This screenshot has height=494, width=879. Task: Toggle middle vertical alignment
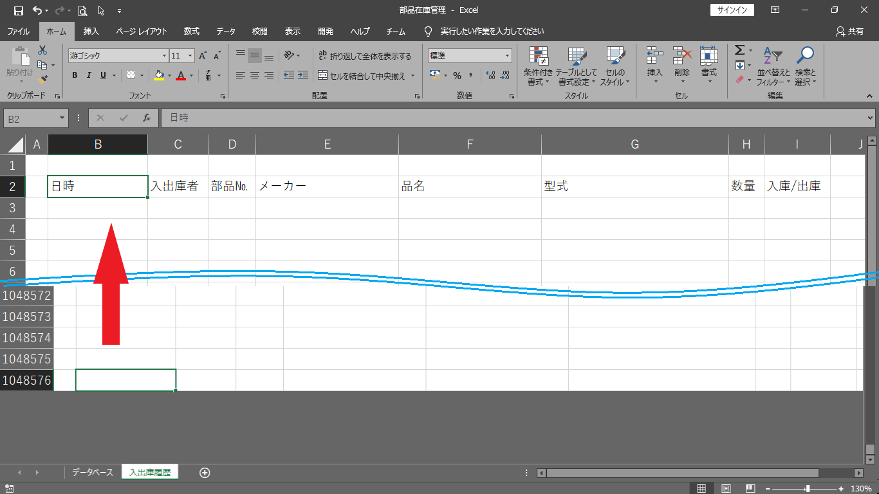tap(255, 55)
